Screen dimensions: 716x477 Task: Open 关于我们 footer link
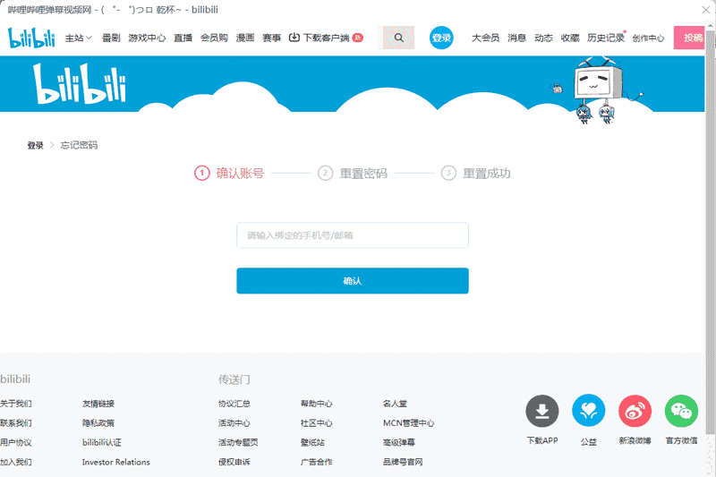(x=16, y=404)
